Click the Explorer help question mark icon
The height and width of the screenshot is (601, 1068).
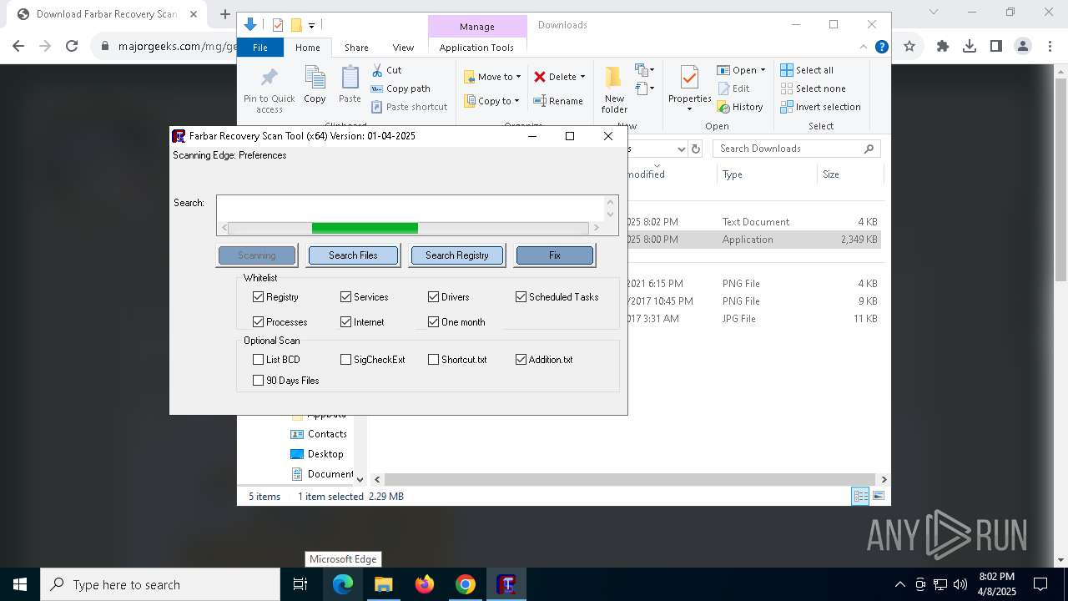[881, 47]
